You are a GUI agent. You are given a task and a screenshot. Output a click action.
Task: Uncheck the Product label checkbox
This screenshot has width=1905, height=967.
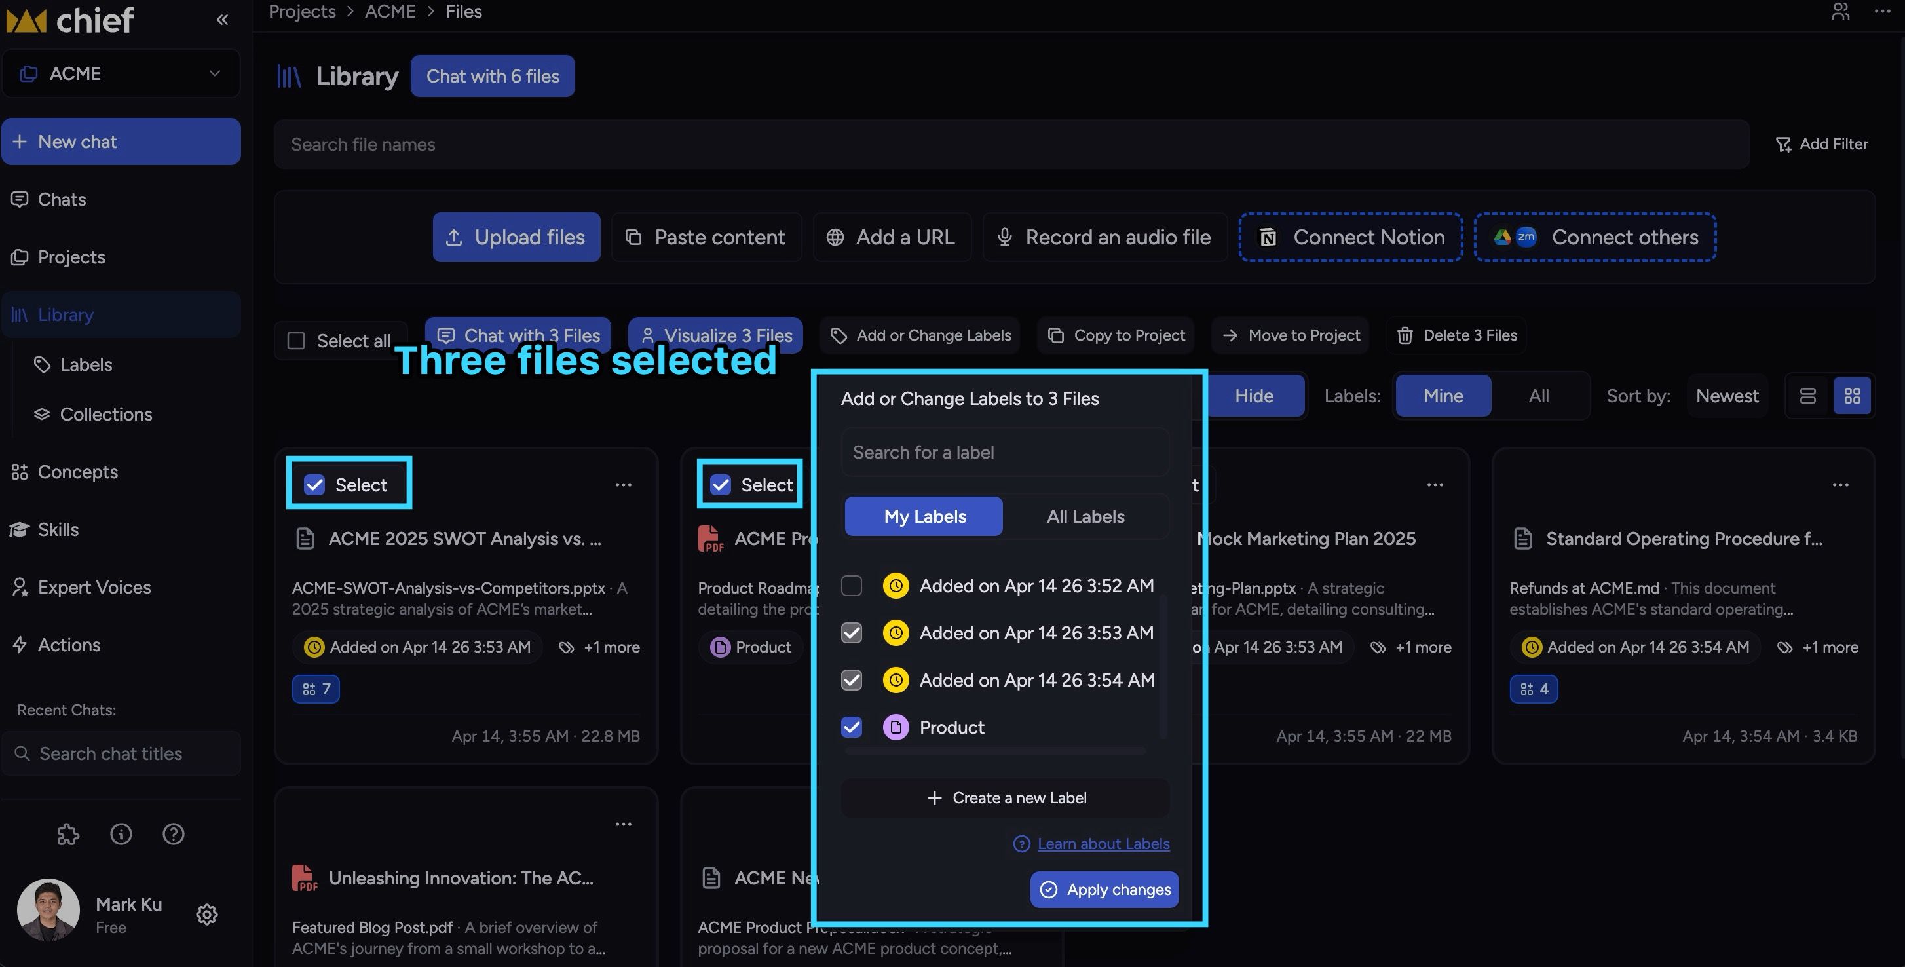851,727
